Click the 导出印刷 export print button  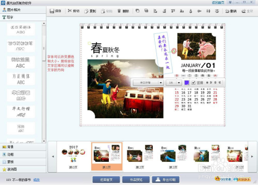click(166, 179)
